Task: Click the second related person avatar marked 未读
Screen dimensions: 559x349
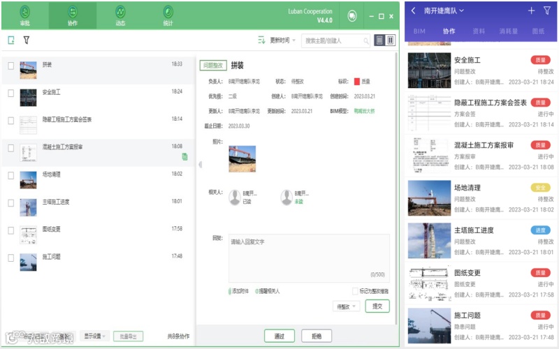Action: (x=286, y=198)
